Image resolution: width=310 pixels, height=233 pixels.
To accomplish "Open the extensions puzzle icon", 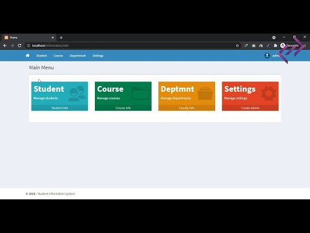I will coord(275,45).
